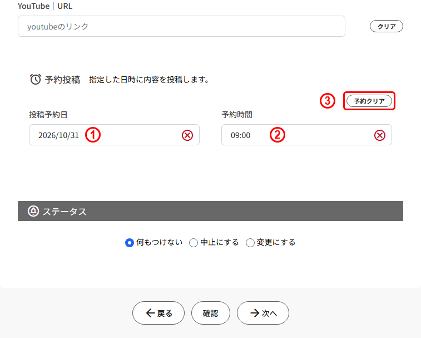This screenshot has height=338, width=421.
Task: Select the 何もつけない radio option
Action: pos(130,243)
